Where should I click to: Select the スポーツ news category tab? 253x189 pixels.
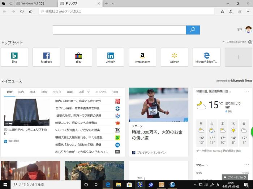tap(84, 92)
